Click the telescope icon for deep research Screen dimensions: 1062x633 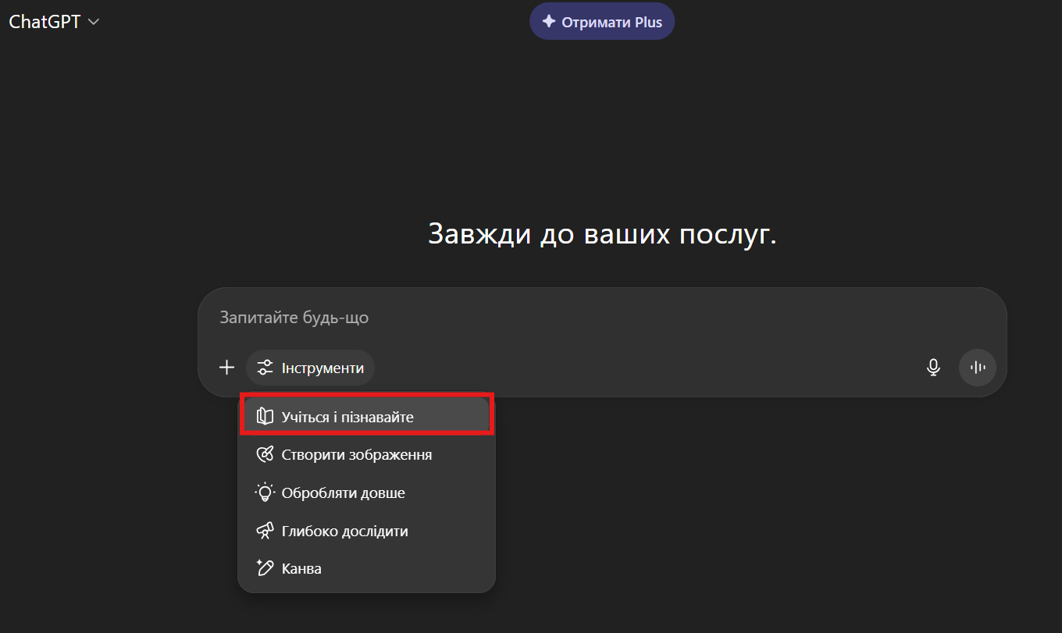point(265,531)
